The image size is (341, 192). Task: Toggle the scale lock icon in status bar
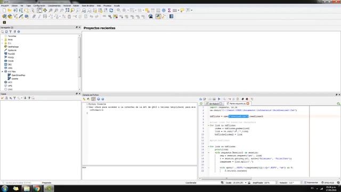click(249, 183)
